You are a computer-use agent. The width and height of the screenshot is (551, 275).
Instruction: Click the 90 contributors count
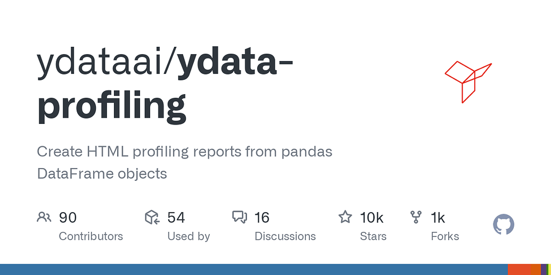68,218
